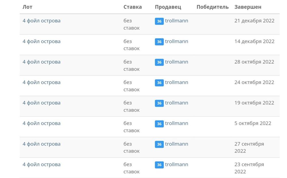Image resolution: width=287 pixels, height=178 pixels.
Task: Click the 36 badge in 28 октября 2022 row
Action: [159, 62]
